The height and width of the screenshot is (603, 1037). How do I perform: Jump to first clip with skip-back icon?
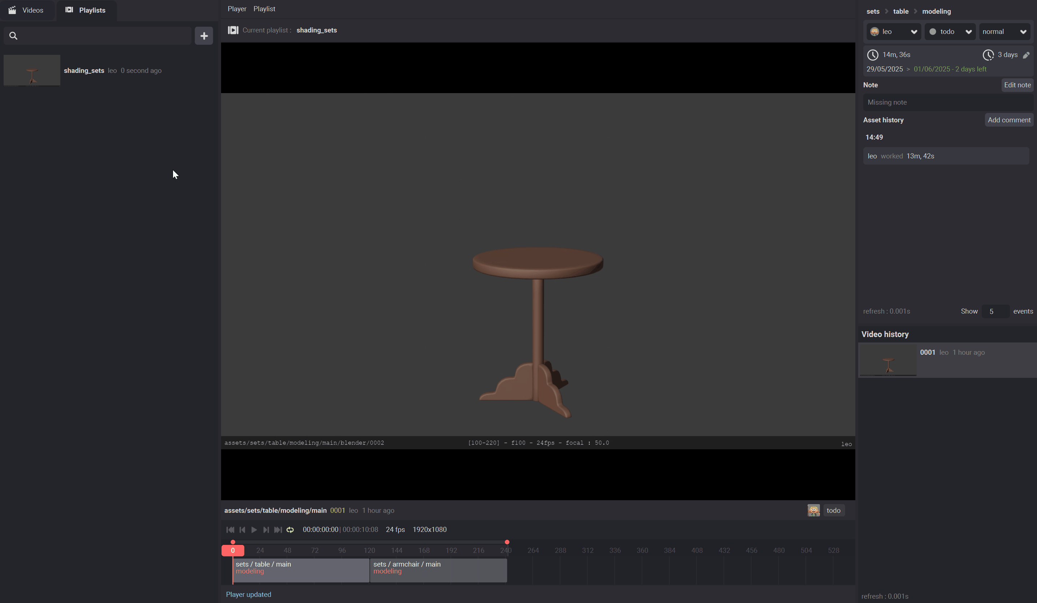[x=230, y=530]
